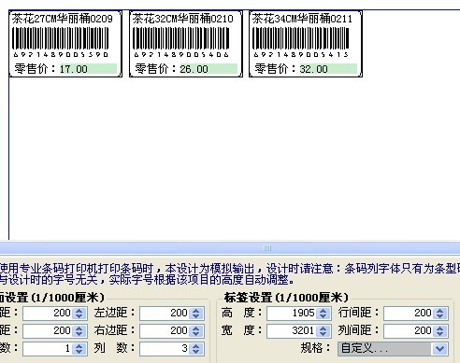
Task: Click barcode number 6921489005413
Action: [x=301, y=55]
